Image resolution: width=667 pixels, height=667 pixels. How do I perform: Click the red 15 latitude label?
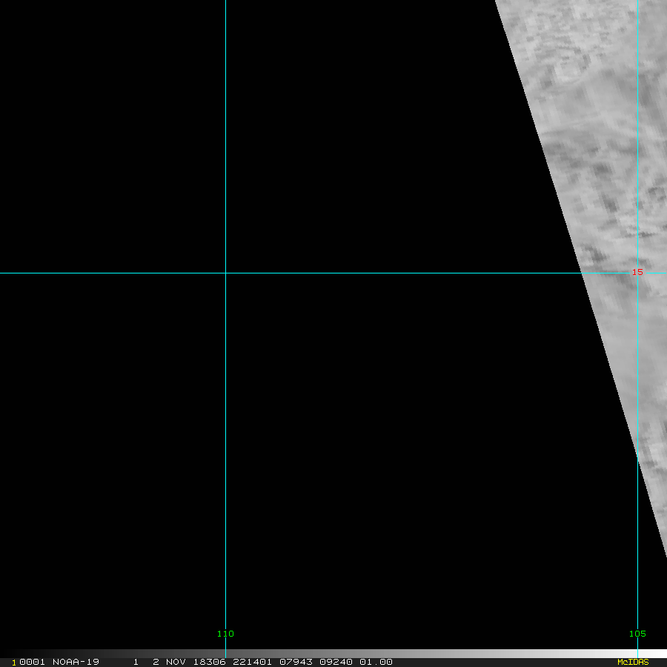pyautogui.click(x=637, y=272)
